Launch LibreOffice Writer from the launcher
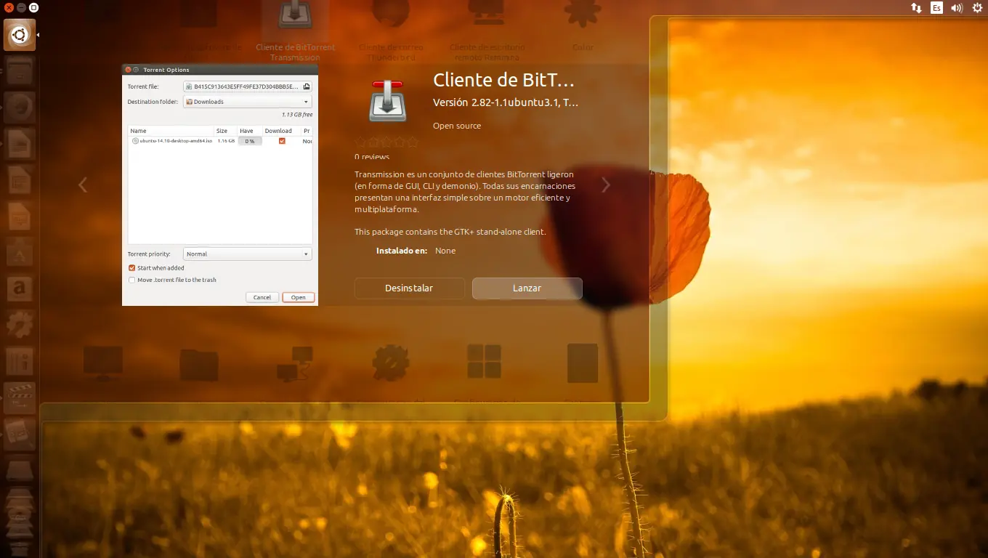The image size is (988, 558). click(20, 145)
